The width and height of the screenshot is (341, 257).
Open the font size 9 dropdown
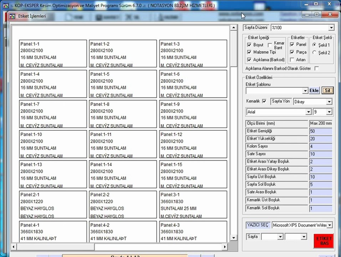329,112
